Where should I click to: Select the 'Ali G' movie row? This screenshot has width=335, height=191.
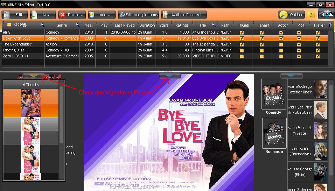tap(165, 32)
